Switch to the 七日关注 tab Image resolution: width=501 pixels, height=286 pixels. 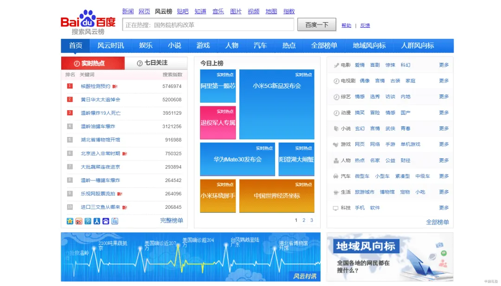156,63
